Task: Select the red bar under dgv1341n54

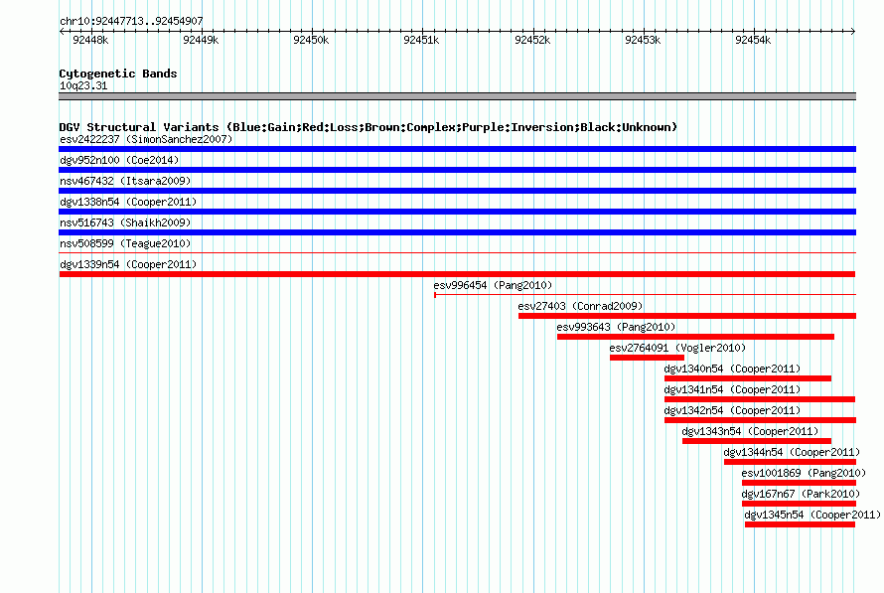Action: 760,399
